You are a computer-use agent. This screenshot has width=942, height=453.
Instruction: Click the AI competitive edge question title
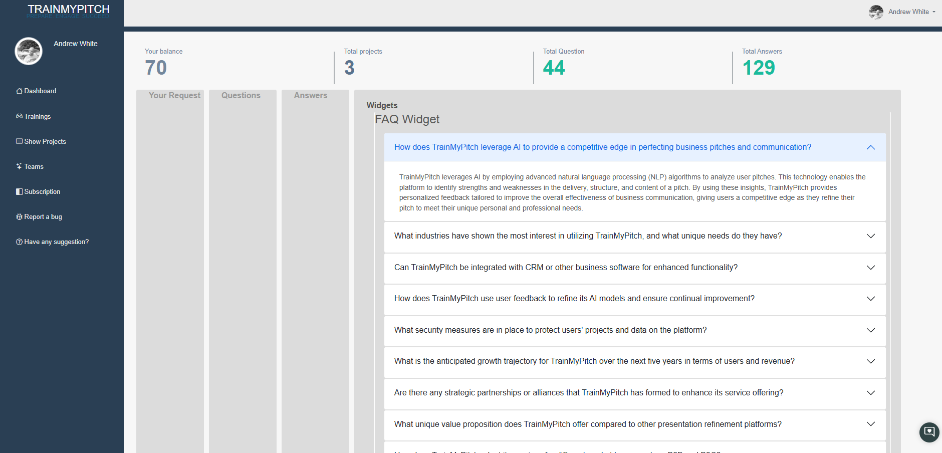click(603, 147)
